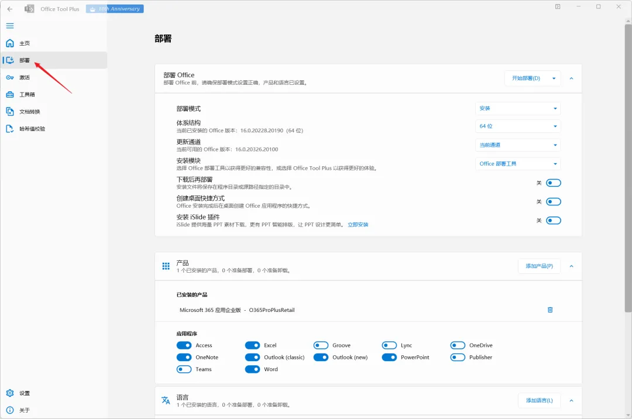Click the hash check file icon
This screenshot has height=419, width=632.
(x=10, y=129)
